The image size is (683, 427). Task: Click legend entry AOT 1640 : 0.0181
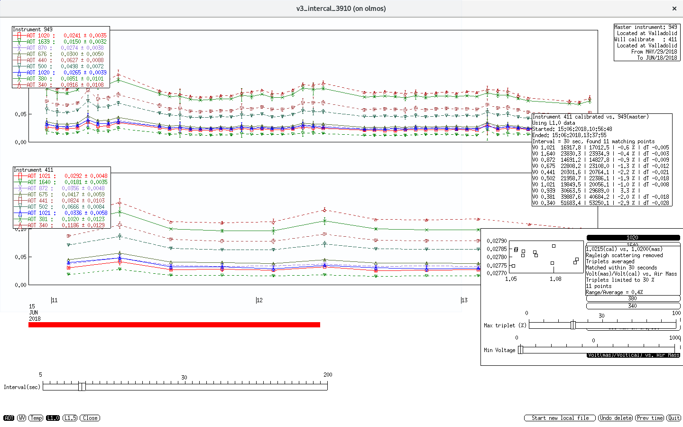62,182
